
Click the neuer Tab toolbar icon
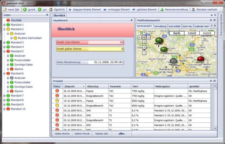pos(5,9)
